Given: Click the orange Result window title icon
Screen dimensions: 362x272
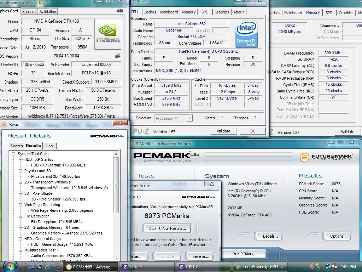Looking at the screenshot, I should (4, 125).
